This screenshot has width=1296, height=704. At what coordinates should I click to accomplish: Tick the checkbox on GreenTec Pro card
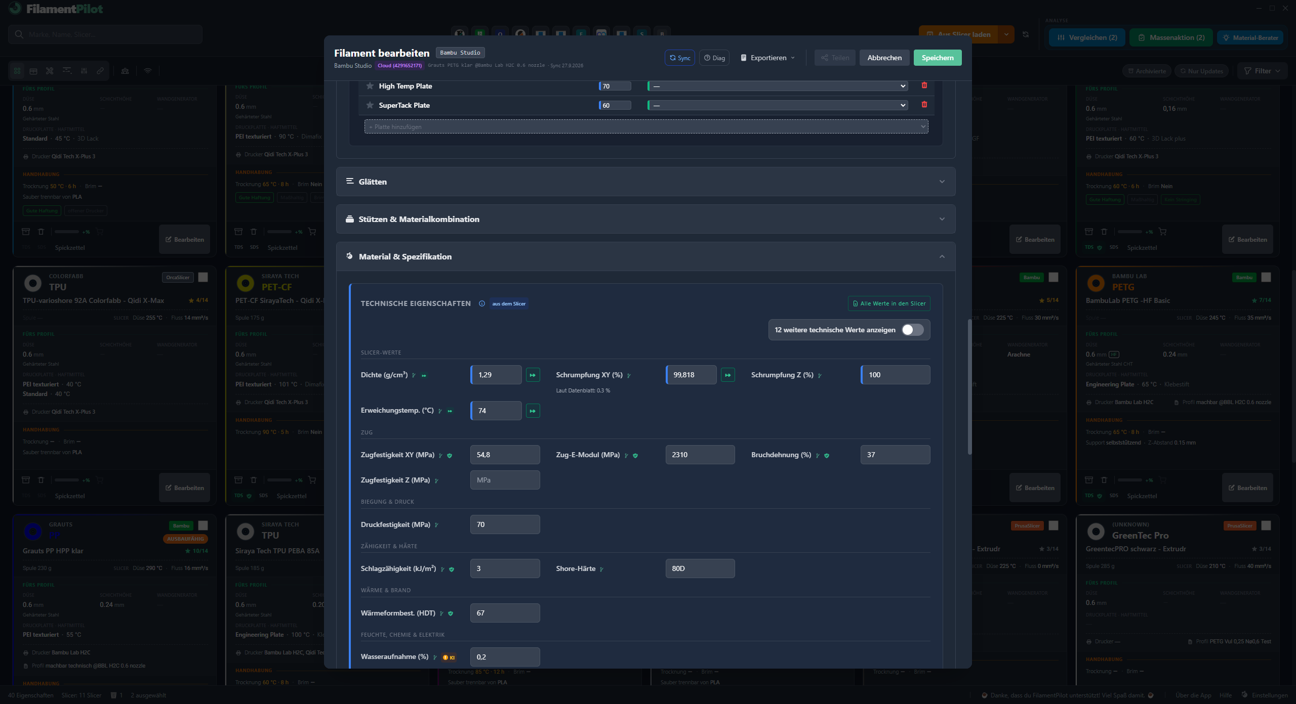tap(1266, 525)
